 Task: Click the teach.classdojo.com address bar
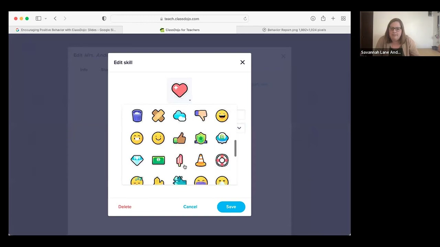point(179,19)
